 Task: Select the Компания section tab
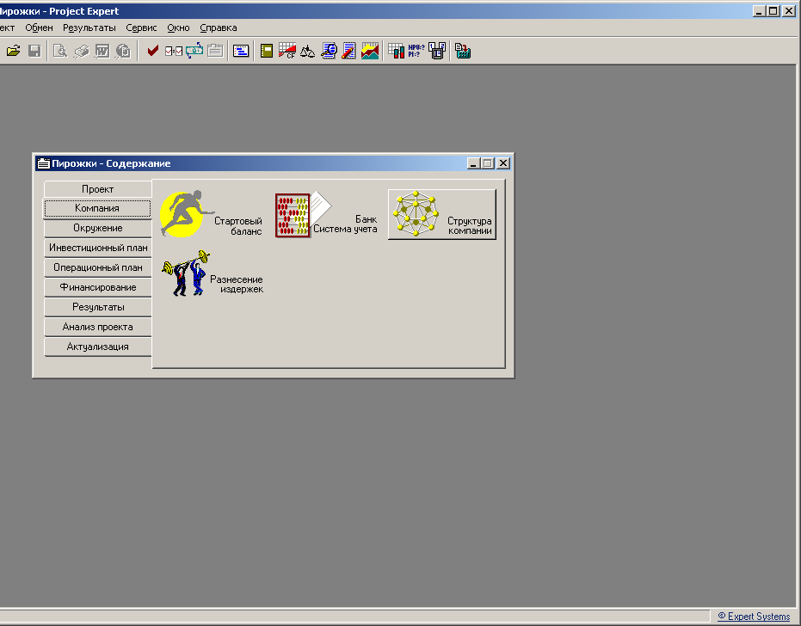click(97, 208)
